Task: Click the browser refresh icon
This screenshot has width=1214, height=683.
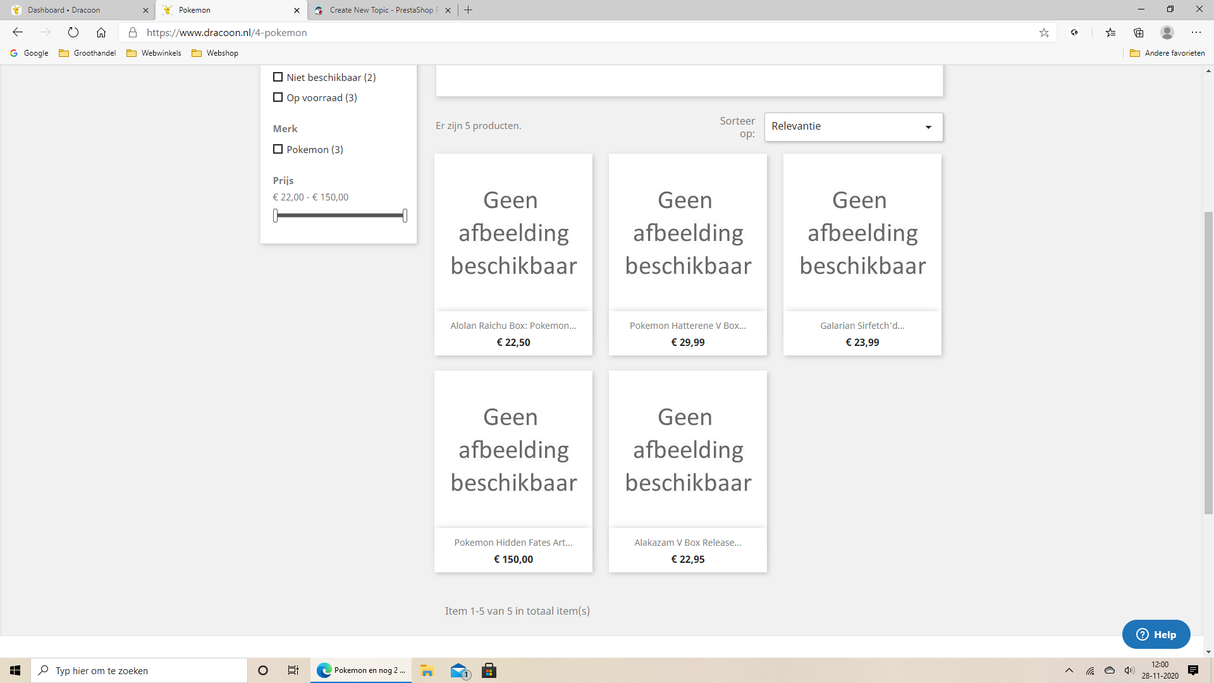Action: [x=73, y=32]
